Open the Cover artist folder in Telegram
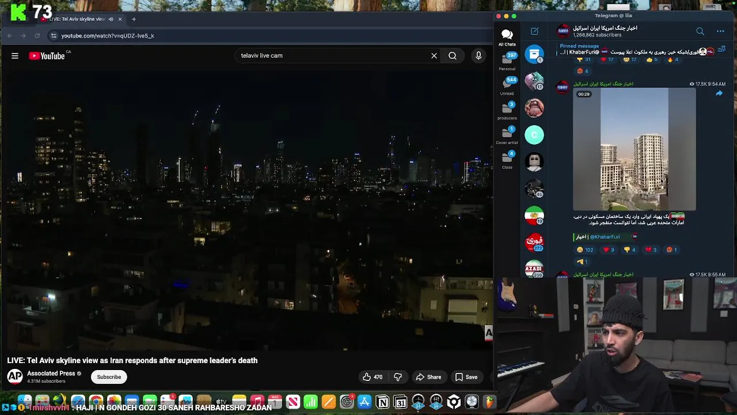Viewport: 737px width, 415px height. click(x=507, y=135)
